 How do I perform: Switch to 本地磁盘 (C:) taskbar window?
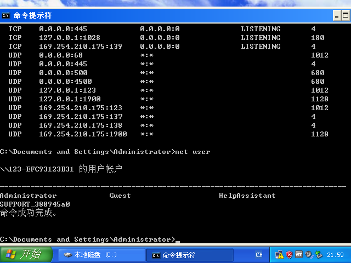pos(102,255)
